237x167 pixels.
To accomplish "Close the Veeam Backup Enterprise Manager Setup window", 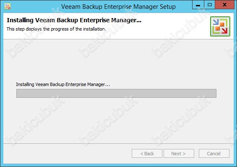I will point(224,5).
